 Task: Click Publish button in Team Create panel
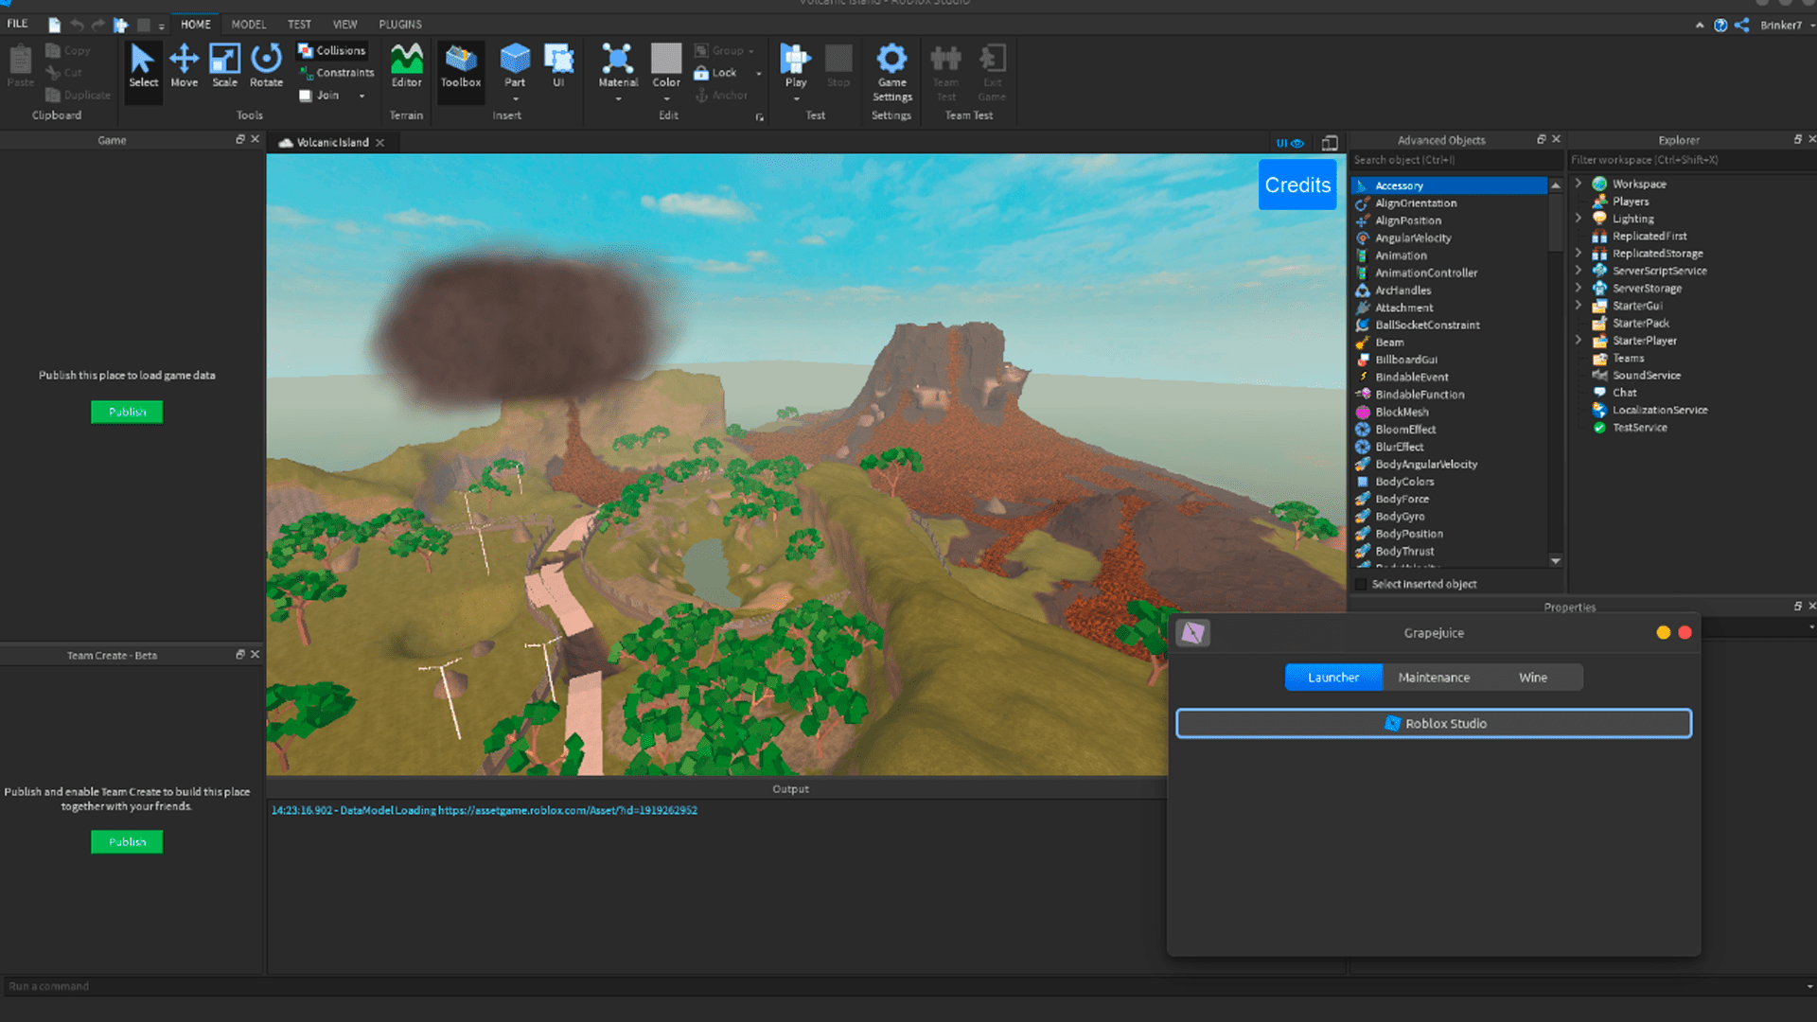(x=126, y=841)
